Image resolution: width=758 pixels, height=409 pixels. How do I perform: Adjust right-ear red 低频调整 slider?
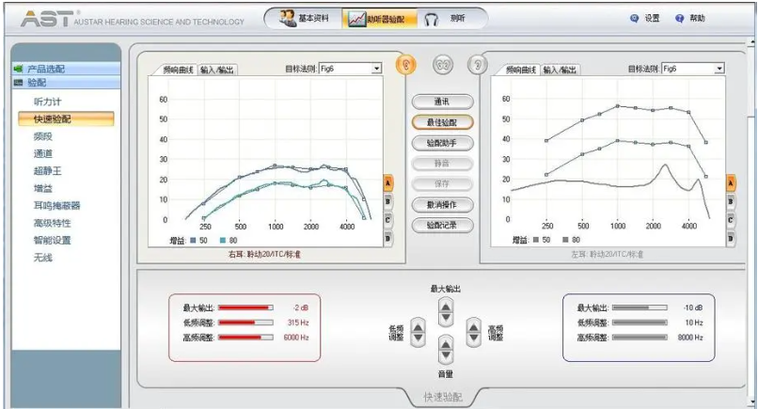245,322
